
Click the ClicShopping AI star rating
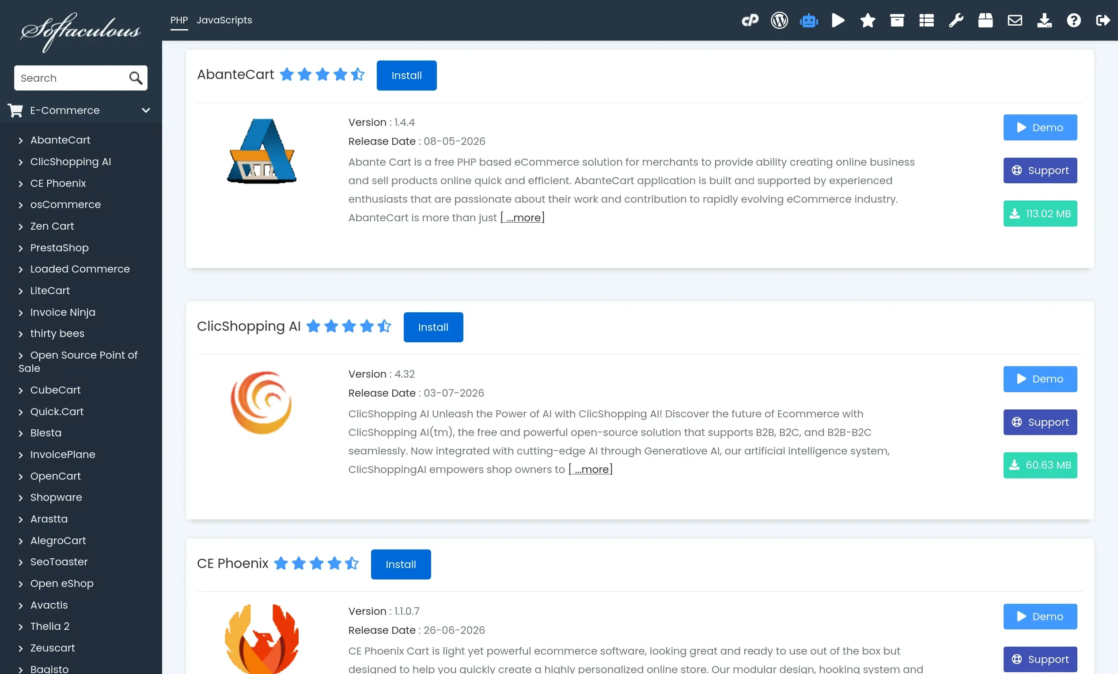[349, 326]
